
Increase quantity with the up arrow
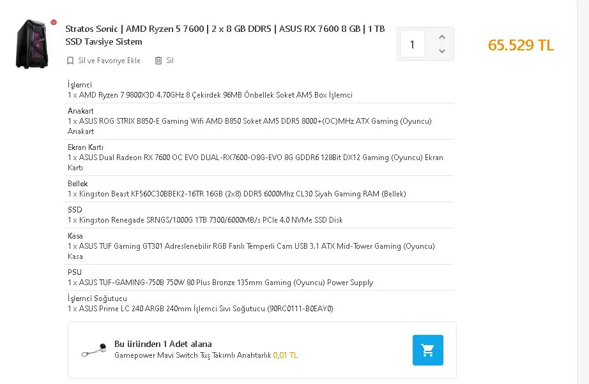coord(442,37)
